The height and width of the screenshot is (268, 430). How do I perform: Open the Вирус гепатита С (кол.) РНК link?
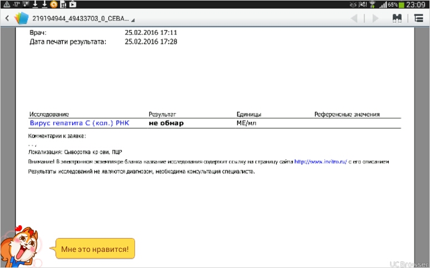click(x=79, y=123)
